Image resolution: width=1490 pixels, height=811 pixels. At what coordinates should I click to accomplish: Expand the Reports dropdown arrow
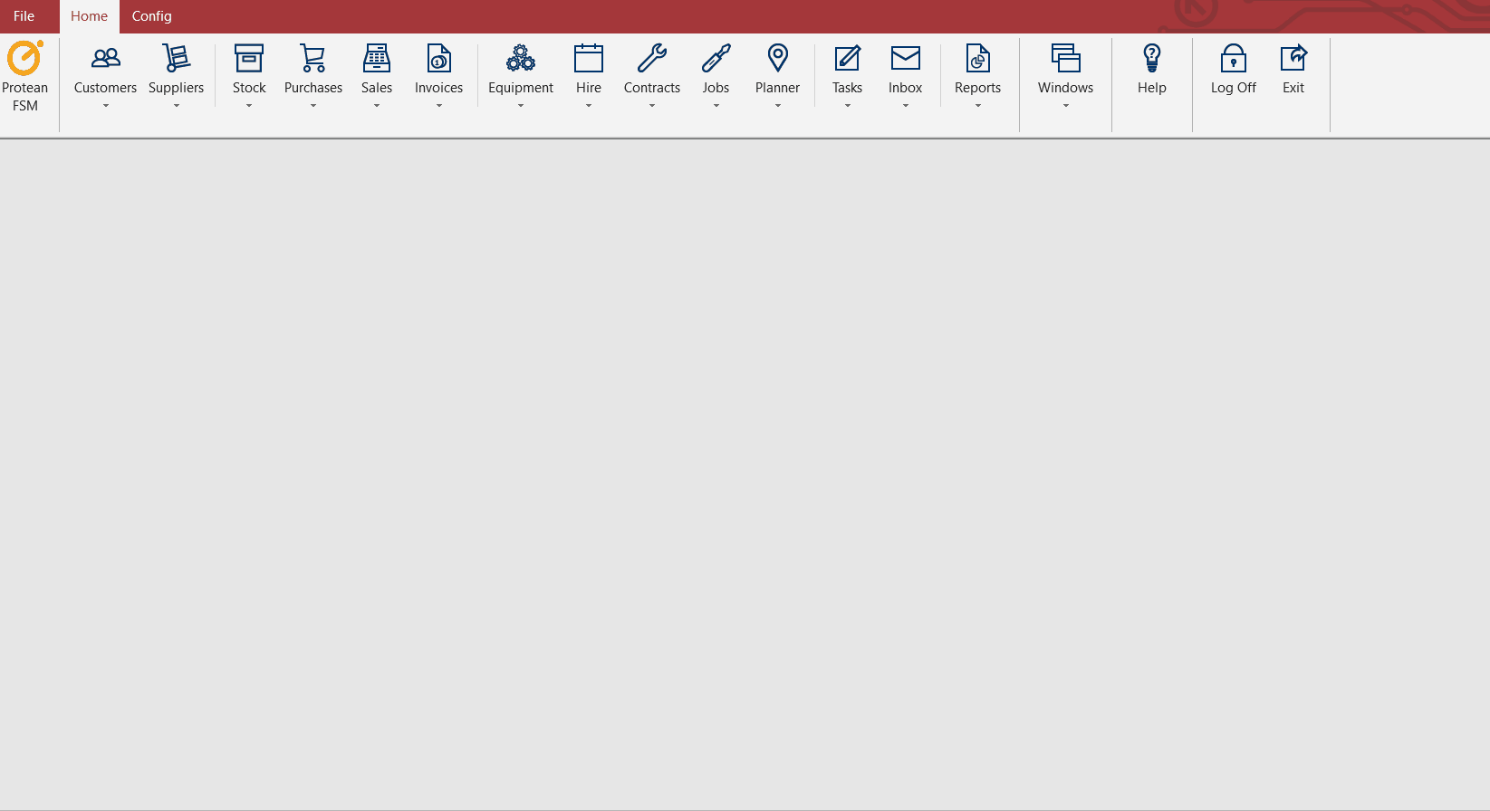coord(978,106)
